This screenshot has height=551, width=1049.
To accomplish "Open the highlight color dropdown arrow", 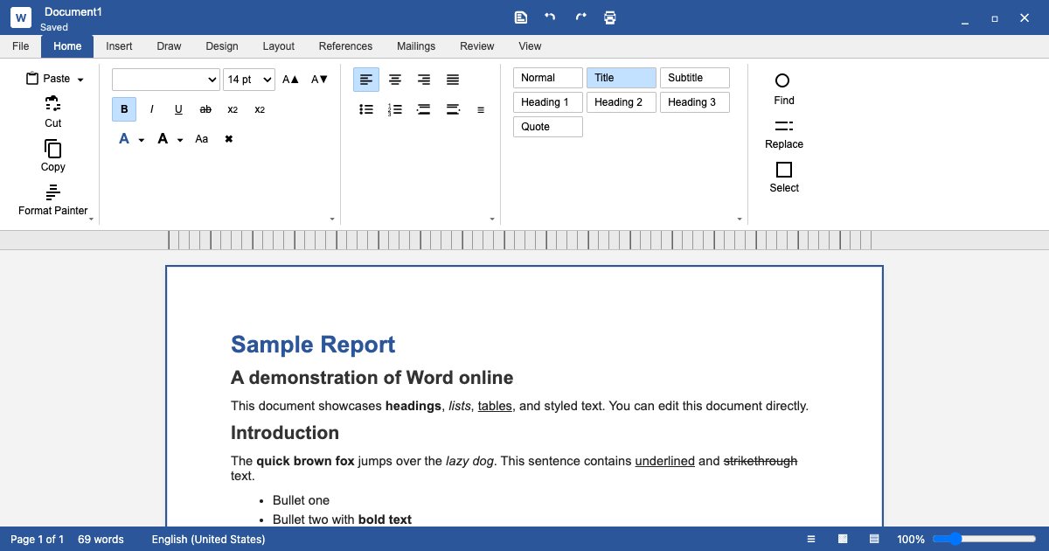I will click(x=180, y=140).
